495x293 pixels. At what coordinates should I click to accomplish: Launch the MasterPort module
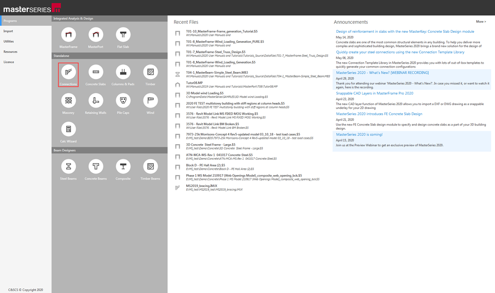pos(96,35)
